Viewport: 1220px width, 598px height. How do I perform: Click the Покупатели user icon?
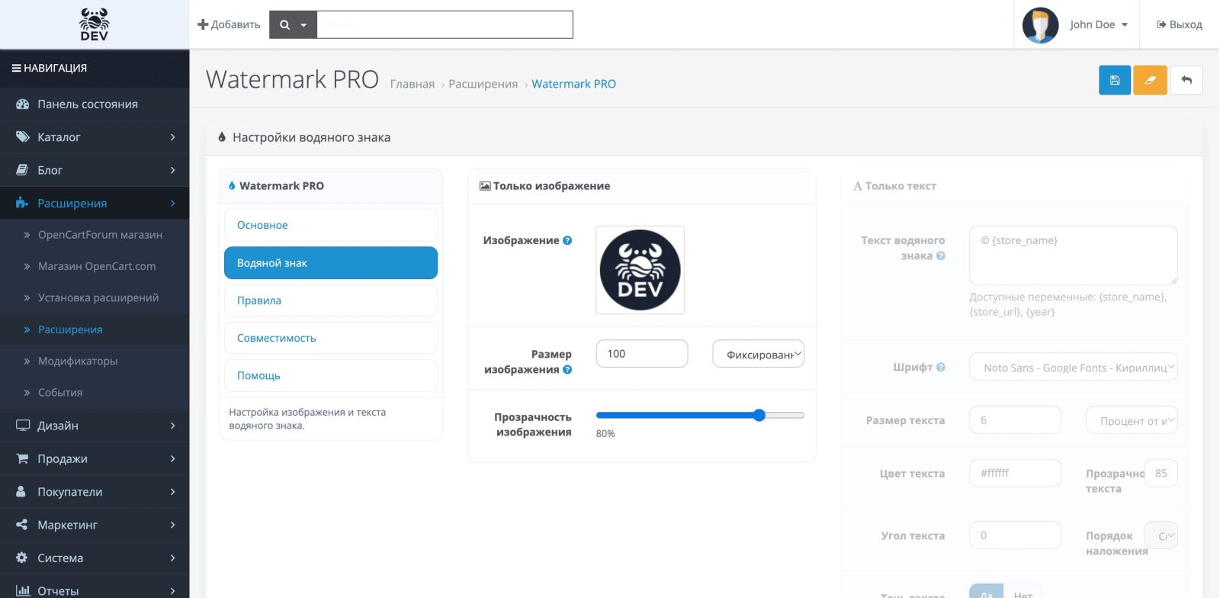click(21, 491)
